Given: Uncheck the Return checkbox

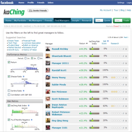Looking at the screenshot, I should point(9,62).
